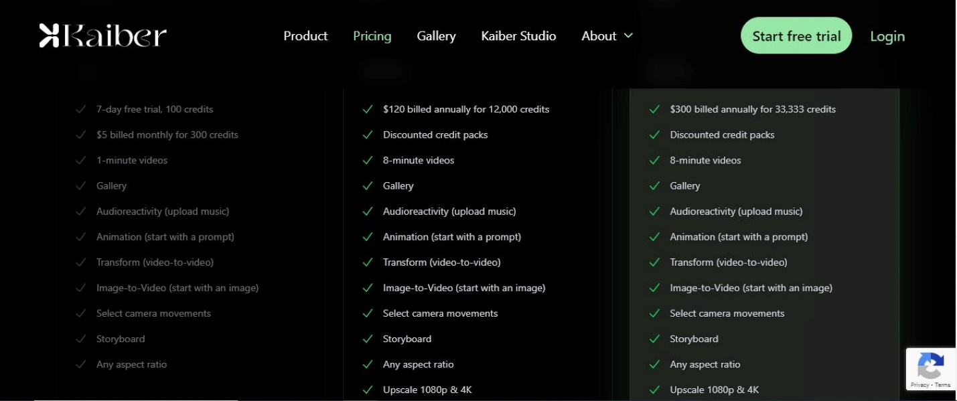Image resolution: width=957 pixels, height=401 pixels.
Task: Click the checkmark beside Select camera movements in the $300 plan
Action: (654, 313)
